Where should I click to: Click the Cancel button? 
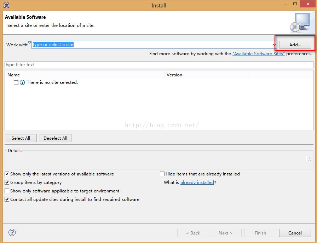pos(295,233)
